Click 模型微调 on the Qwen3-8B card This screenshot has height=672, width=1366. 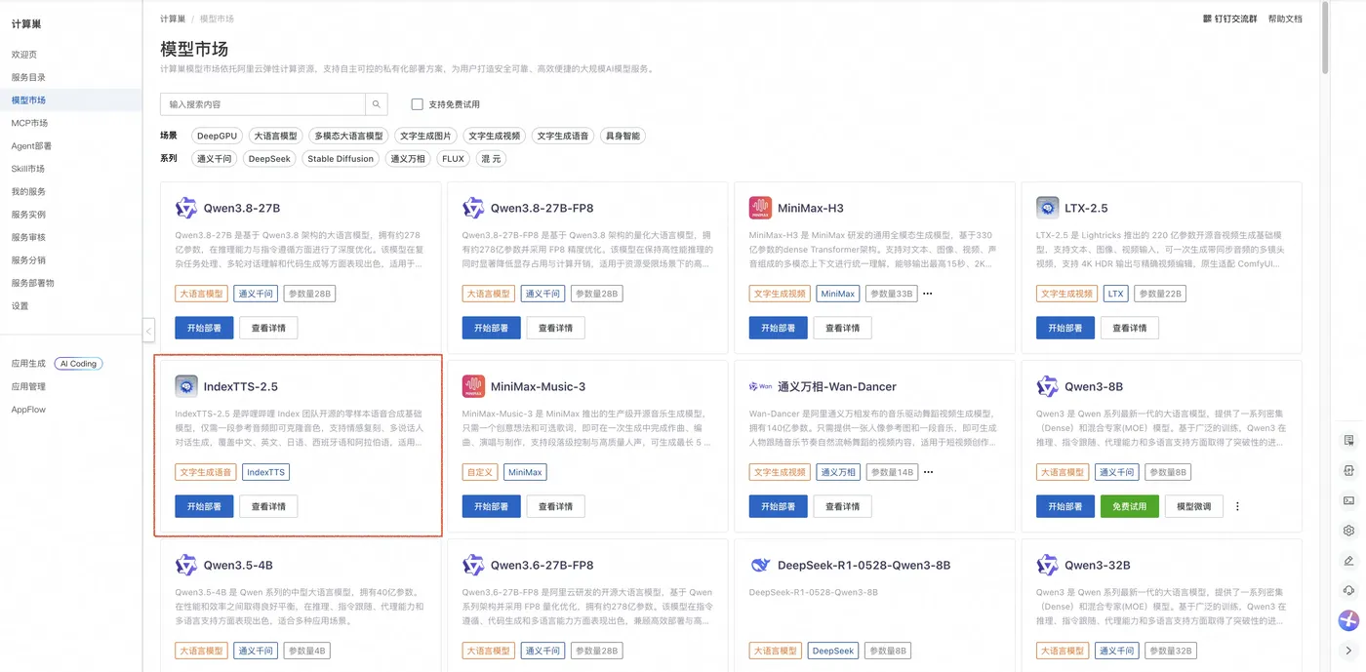point(1194,506)
